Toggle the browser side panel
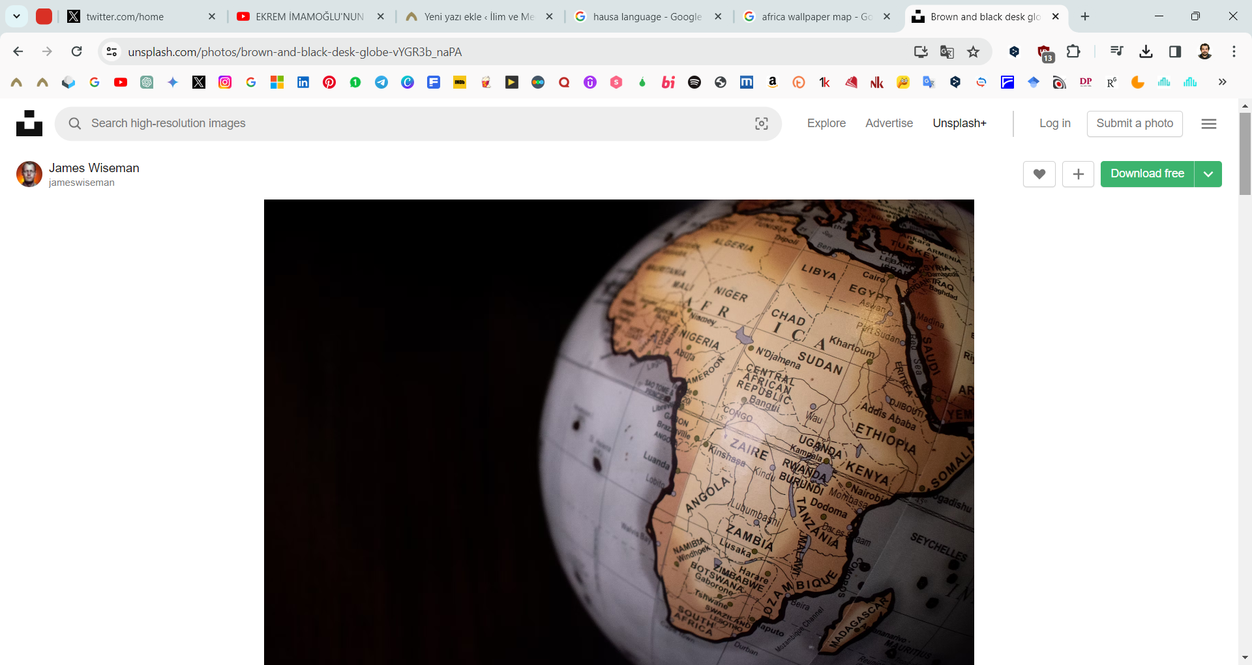The width and height of the screenshot is (1252, 665). tap(1174, 52)
